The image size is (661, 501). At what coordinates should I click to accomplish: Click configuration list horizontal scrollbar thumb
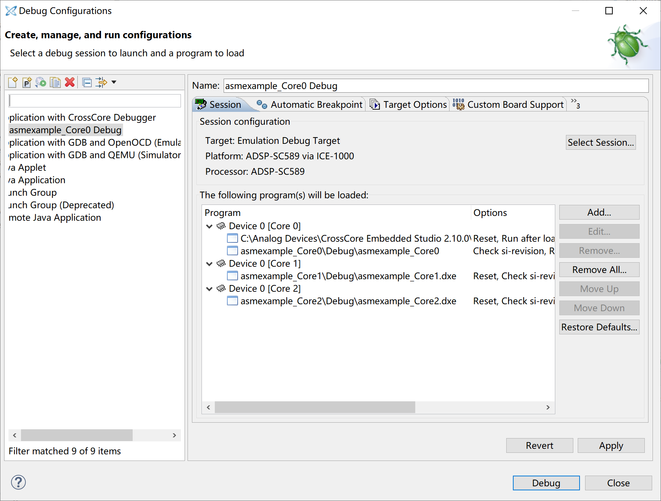pos(77,435)
